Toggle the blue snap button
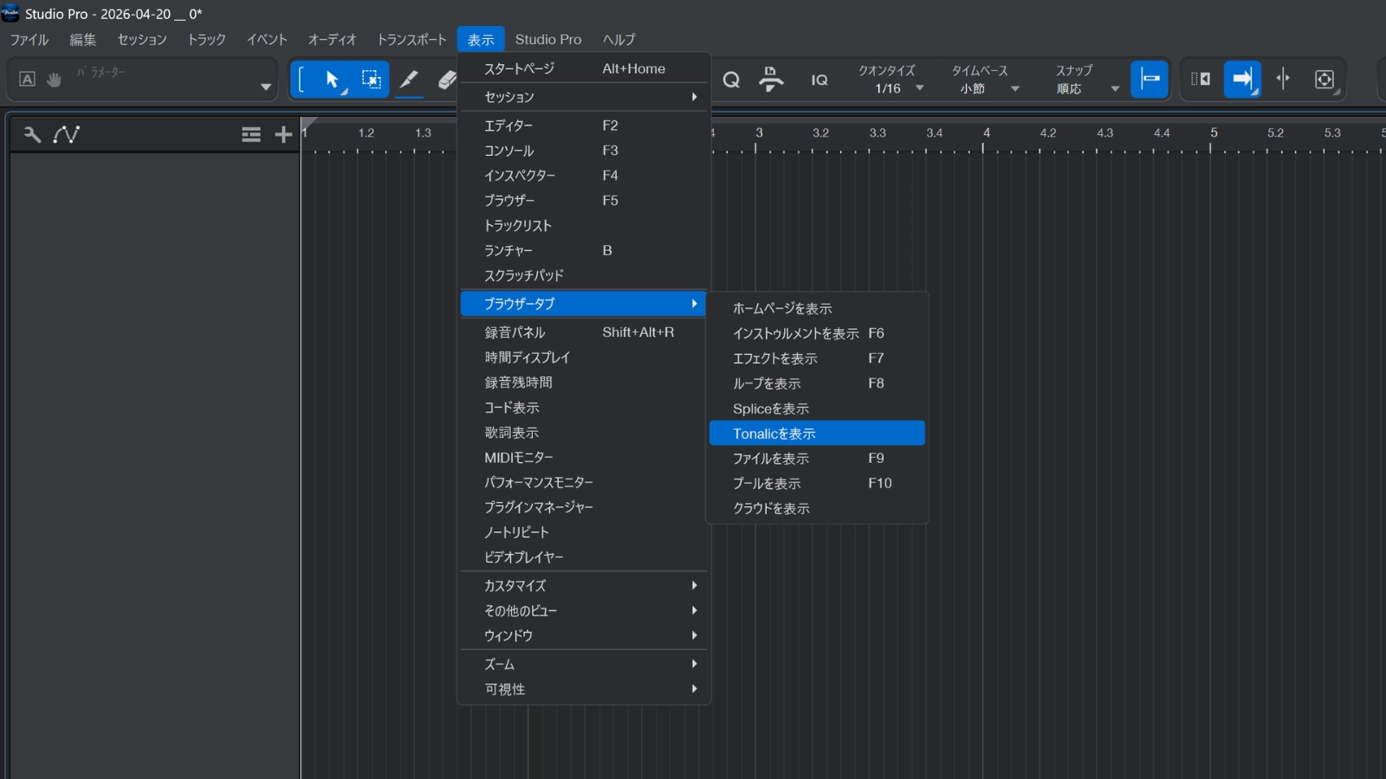1386x779 pixels. (1150, 80)
